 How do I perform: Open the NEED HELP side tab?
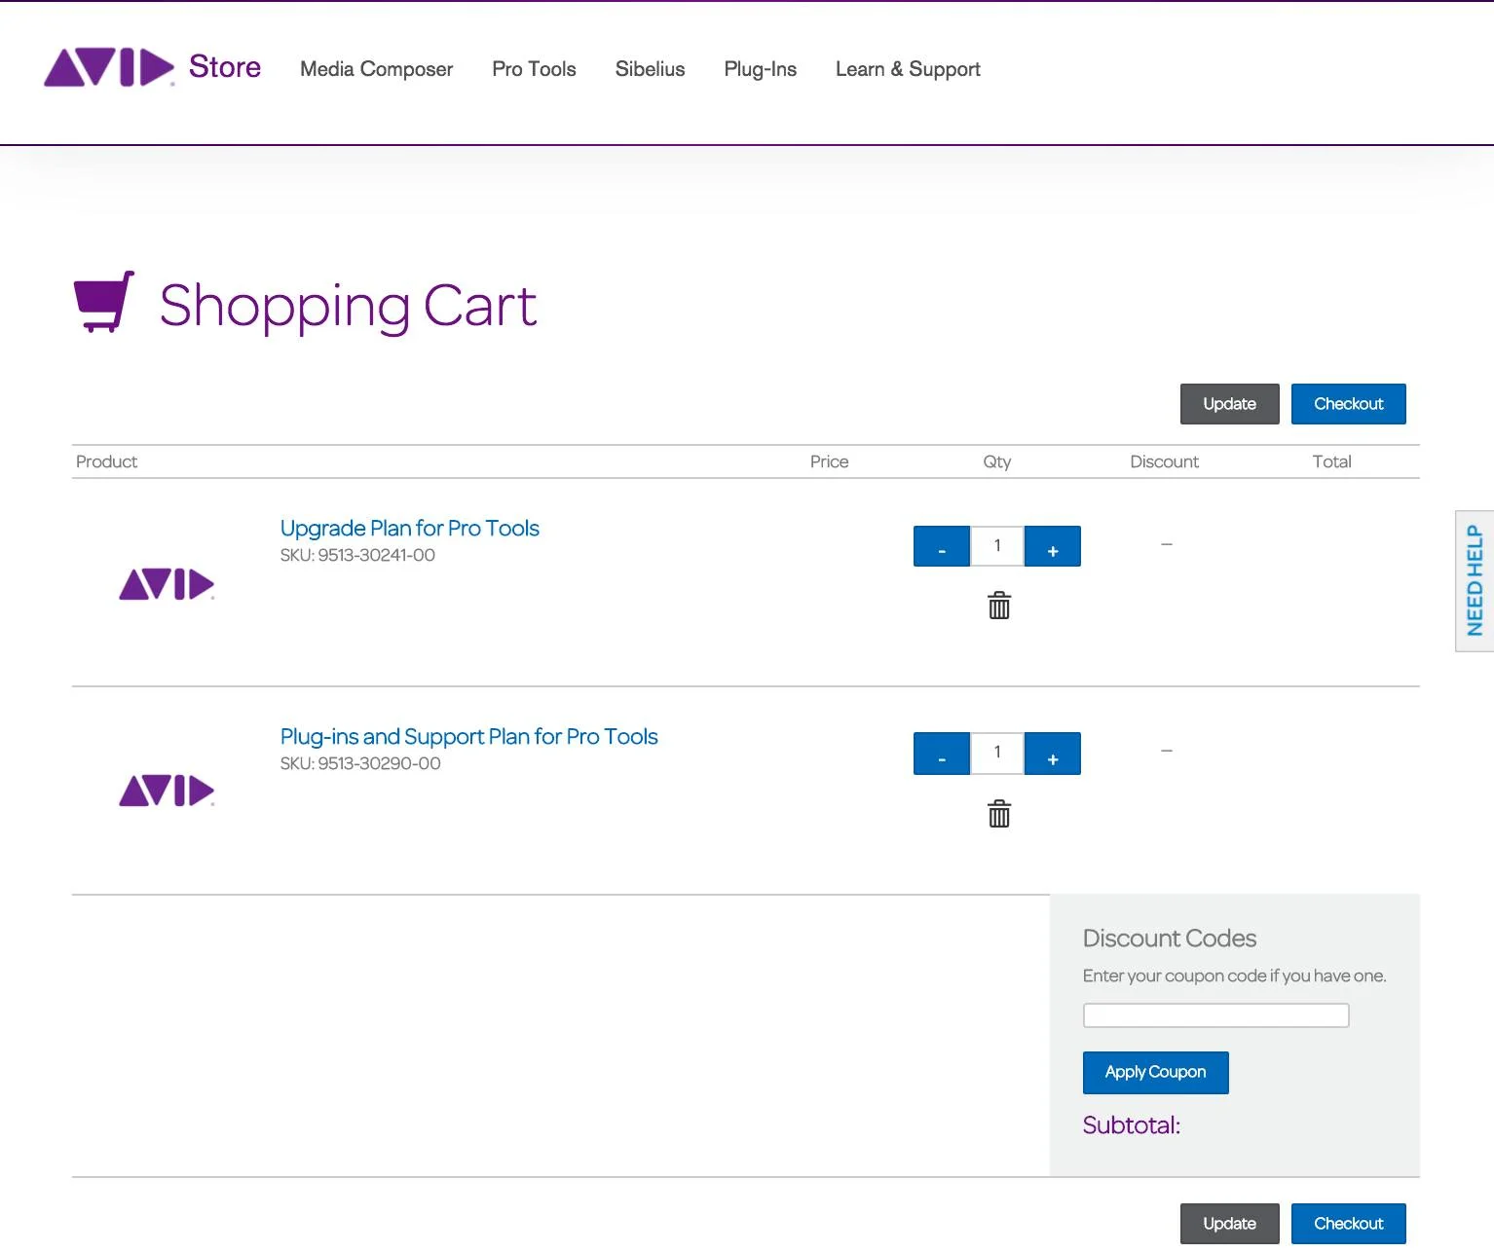tap(1475, 581)
